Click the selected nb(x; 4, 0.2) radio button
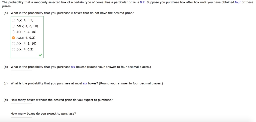This screenshot has height=122, width=256. [13, 38]
